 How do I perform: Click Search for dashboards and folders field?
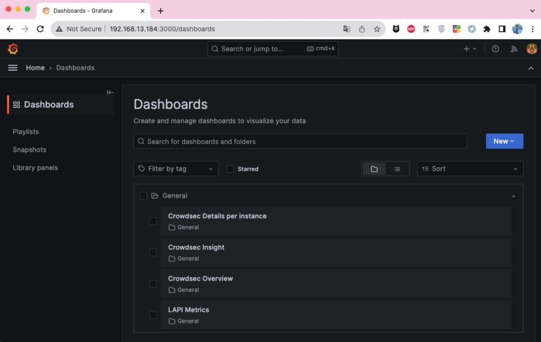[x=300, y=142]
